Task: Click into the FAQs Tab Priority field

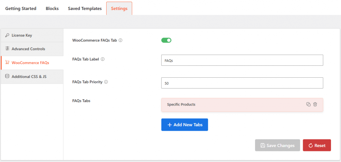Action: (242, 83)
